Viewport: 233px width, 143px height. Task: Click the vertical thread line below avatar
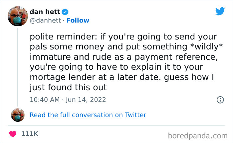tap(18, 66)
